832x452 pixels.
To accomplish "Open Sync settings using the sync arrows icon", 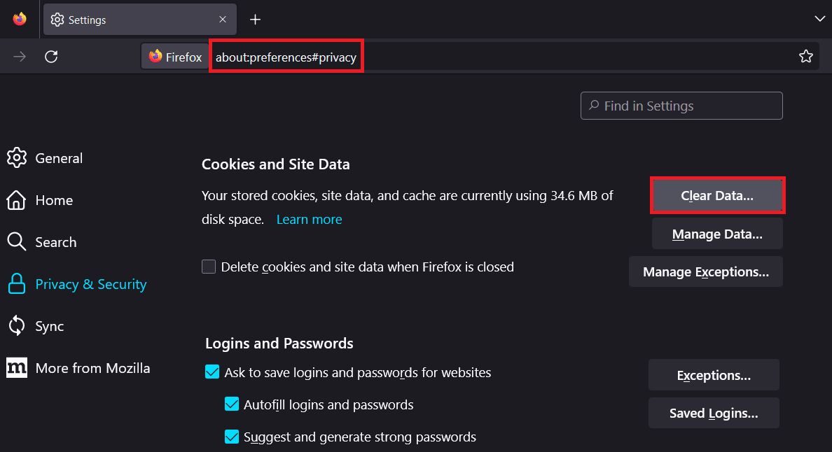I will click(x=17, y=326).
